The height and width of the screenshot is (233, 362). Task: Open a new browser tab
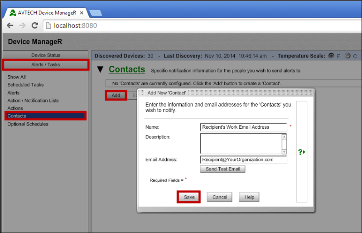point(96,13)
